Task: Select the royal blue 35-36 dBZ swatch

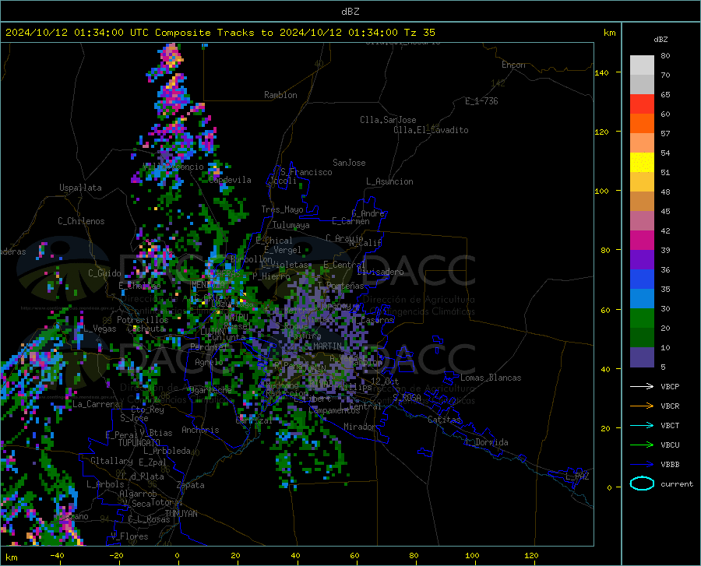Action: point(642,279)
